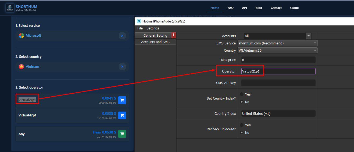Image resolution: width=354 pixels, height=152 pixels.
Task: Select Yes for Recheck Unlocked
Action: click(x=242, y=125)
